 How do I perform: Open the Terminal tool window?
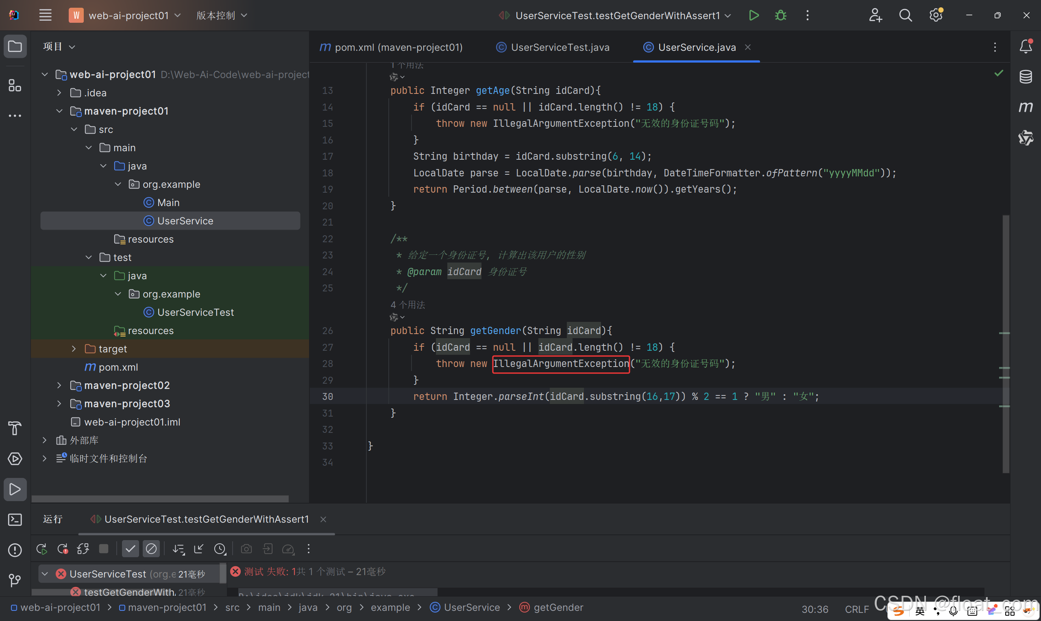pos(15,520)
